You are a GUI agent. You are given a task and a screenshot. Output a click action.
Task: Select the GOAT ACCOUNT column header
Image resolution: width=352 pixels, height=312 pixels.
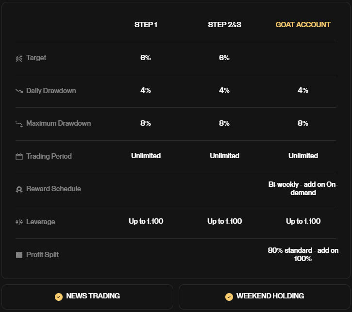tap(303, 25)
